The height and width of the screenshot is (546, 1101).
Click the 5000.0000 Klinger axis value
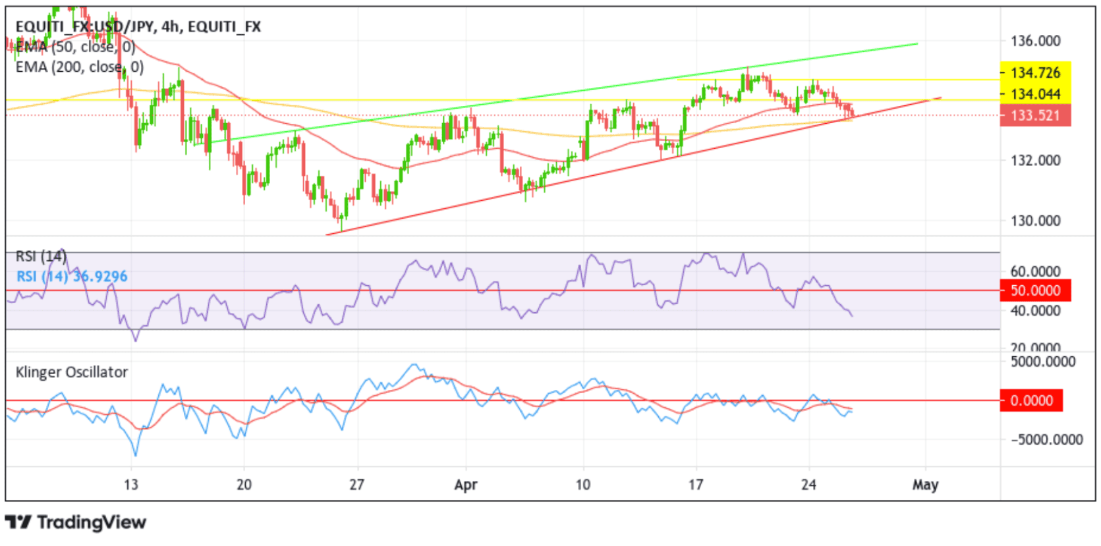[x=1043, y=362]
